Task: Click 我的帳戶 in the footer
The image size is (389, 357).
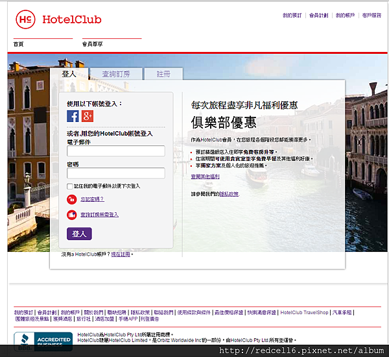Action: point(70,312)
